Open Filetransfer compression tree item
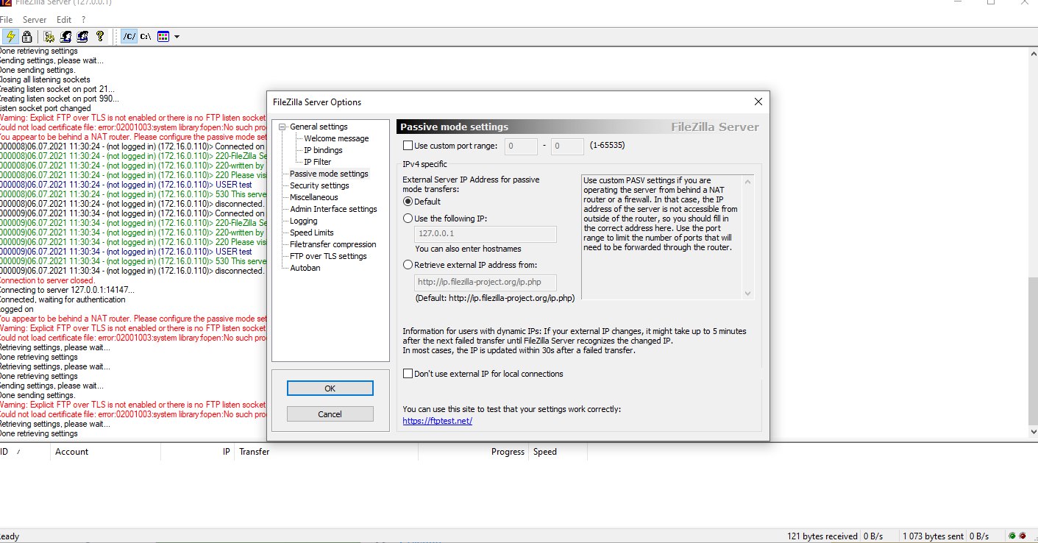1038x543 pixels. [333, 244]
